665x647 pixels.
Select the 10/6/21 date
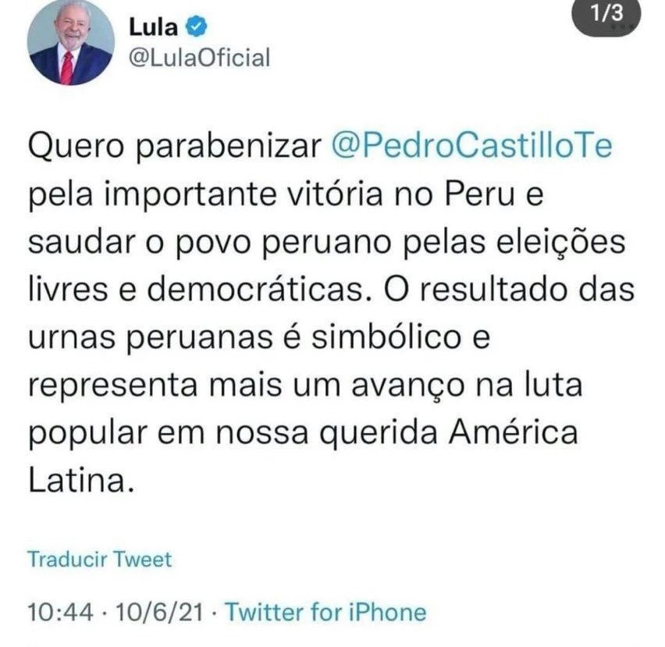(x=159, y=613)
